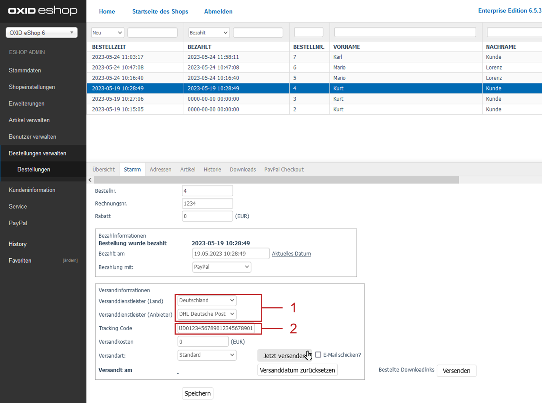Click Abmelden in the top navigation
Image resolution: width=542 pixels, height=403 pixels.
[x=218, y=11]
